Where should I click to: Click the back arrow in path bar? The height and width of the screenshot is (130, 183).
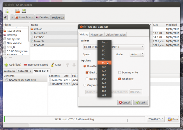(12, 17)
